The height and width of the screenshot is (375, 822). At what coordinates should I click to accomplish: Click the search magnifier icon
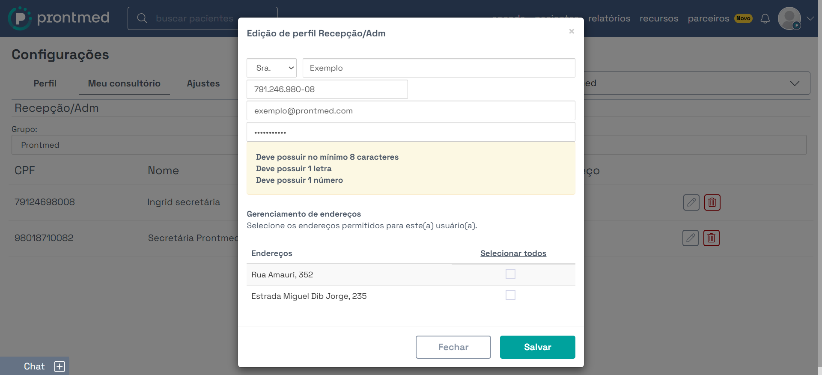[x=142, y=18]
